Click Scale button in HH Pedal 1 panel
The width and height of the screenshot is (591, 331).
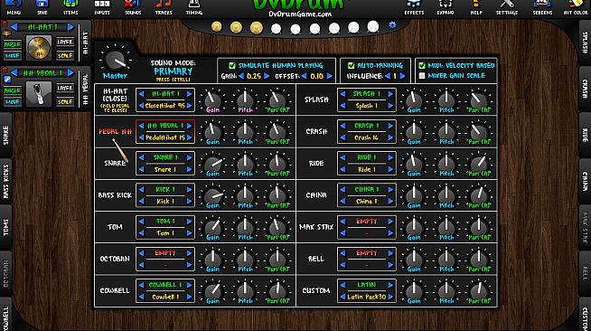pyautogui.click(x=65, y=101)
